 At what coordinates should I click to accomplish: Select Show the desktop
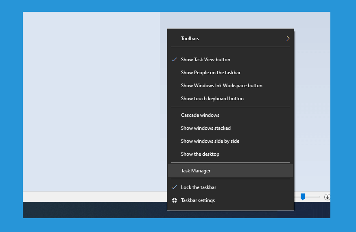coord(230,154)
